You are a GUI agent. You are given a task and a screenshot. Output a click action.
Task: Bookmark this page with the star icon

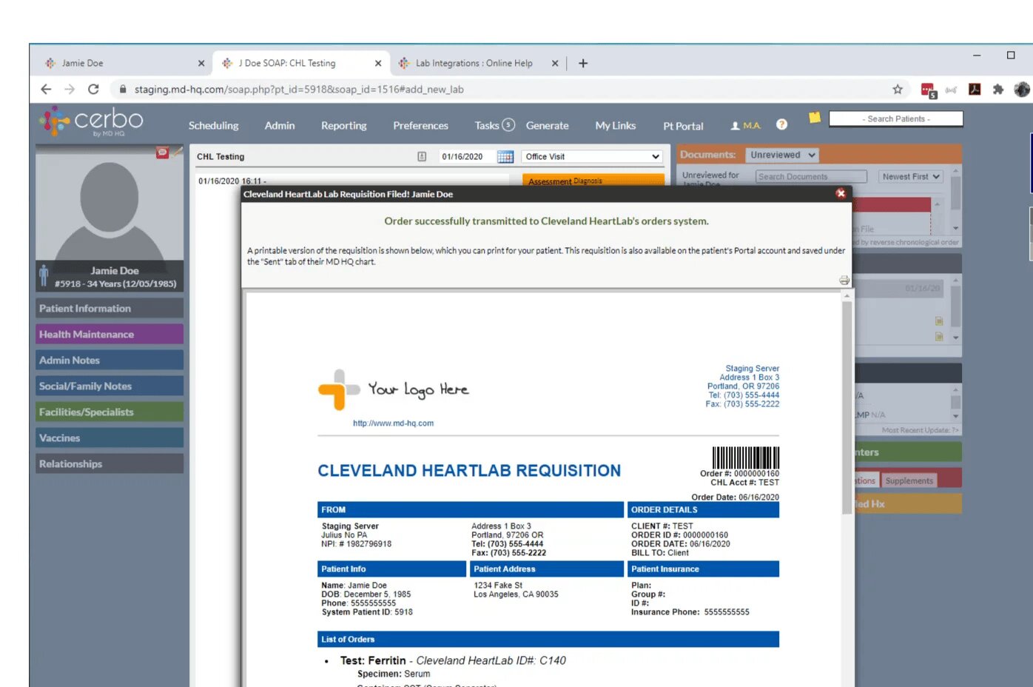click(898, 90)
